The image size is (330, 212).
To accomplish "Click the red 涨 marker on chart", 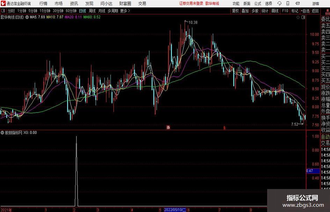I will pyautogui.click(x=168, y=127).
